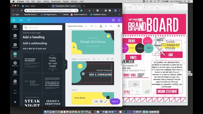This screenshot has width=203, height=114.
Task: Open the Canva File menu
Action: pyautogui.click(x=21, y=20)
